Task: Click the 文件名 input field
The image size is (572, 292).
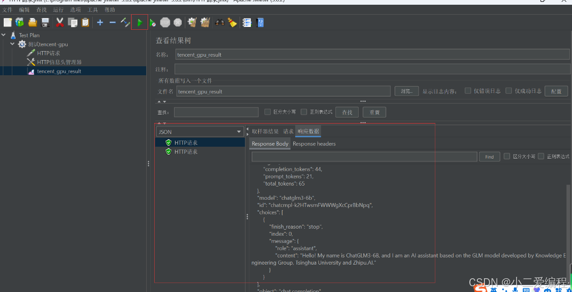Action: pos(283,91)
